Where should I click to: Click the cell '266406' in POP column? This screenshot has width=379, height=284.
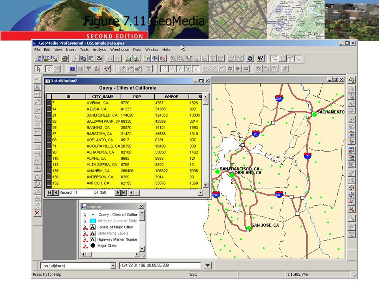pyautogui.click(x=137, y=171)
